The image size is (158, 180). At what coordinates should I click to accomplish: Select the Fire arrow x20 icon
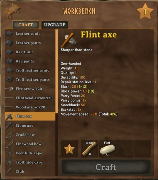(x=9, y=89)
